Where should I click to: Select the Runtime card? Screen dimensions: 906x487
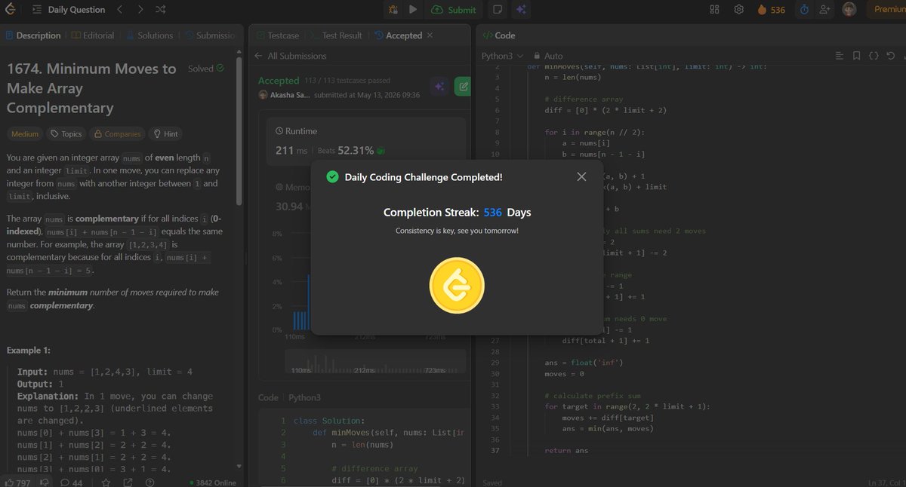[x=367, y=140]
